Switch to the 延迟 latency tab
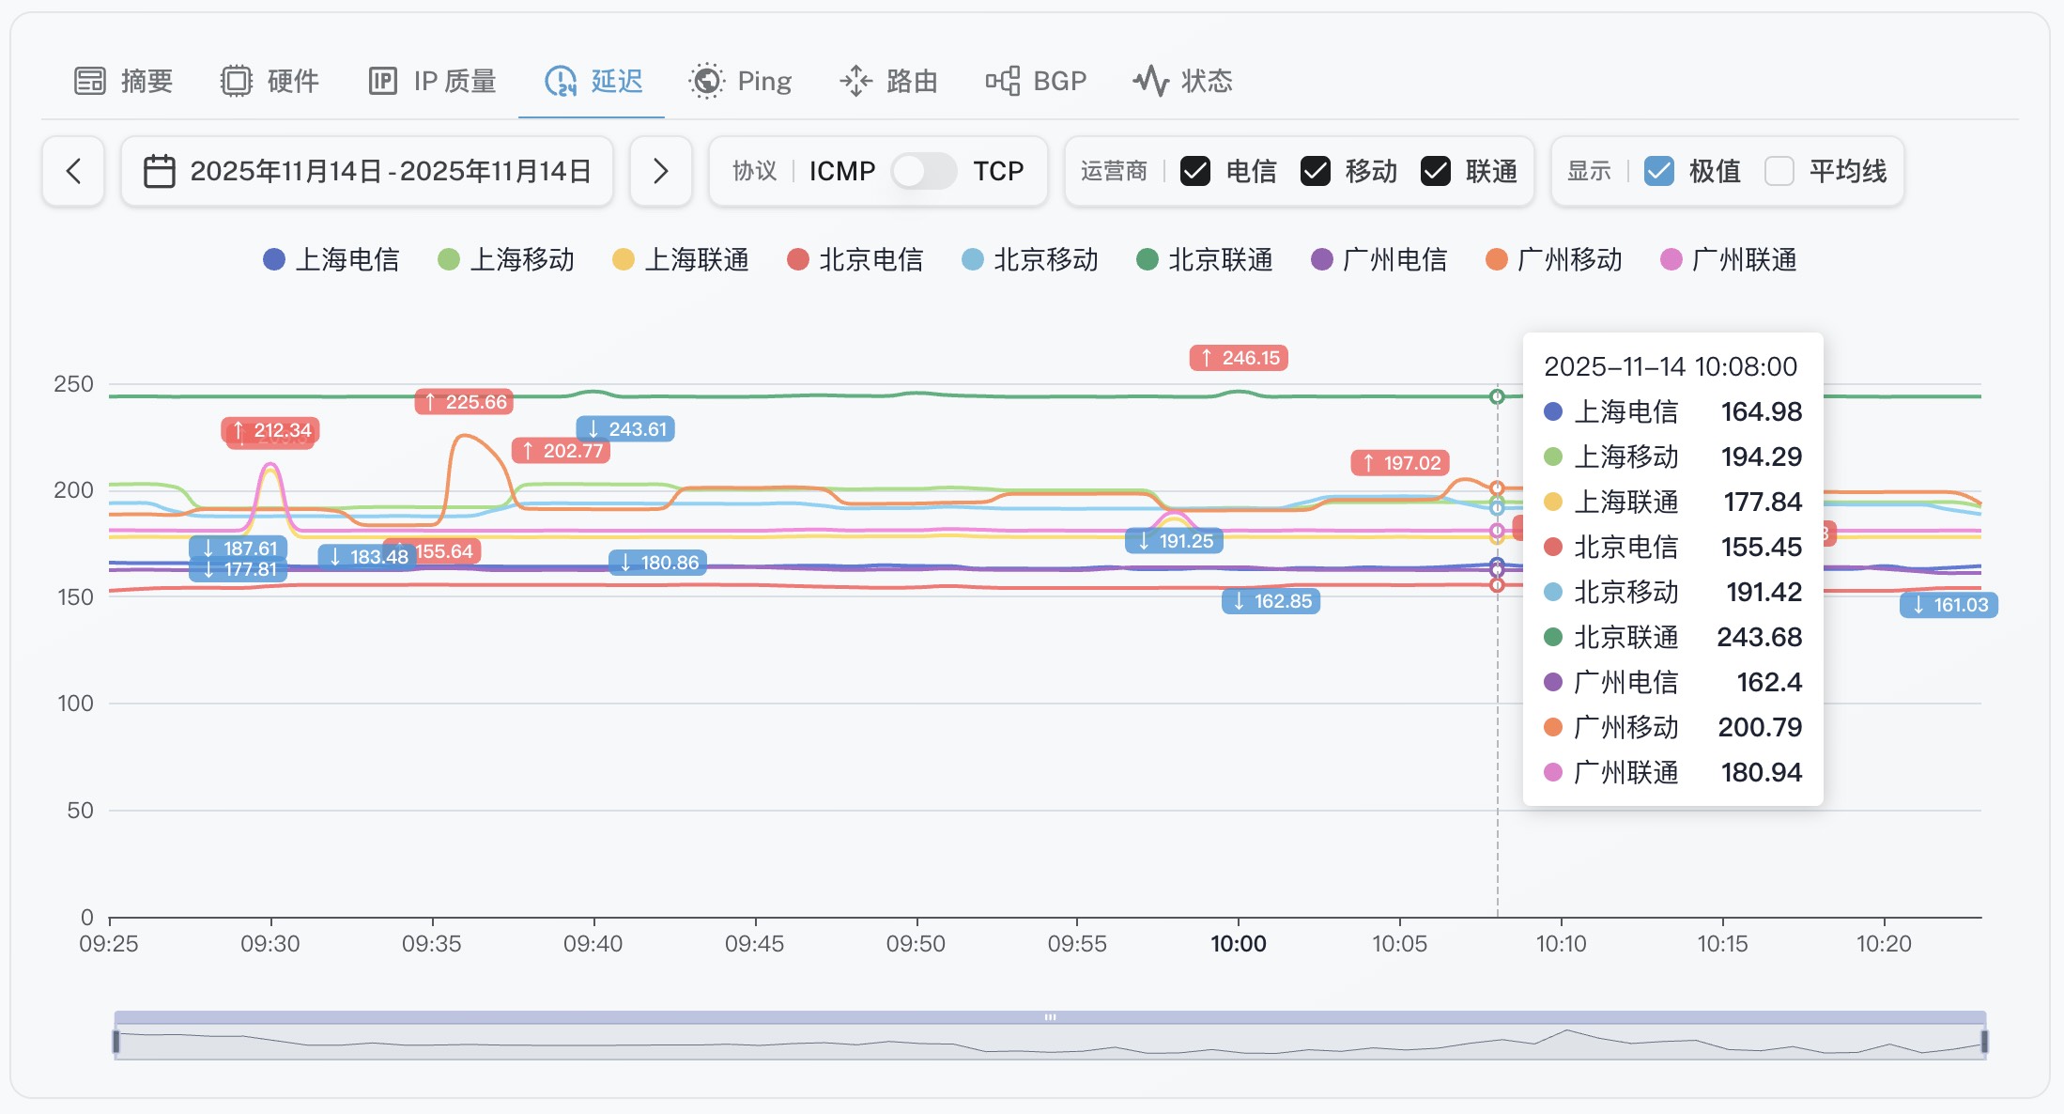The image size is (2064, 1114). (593, 81)
